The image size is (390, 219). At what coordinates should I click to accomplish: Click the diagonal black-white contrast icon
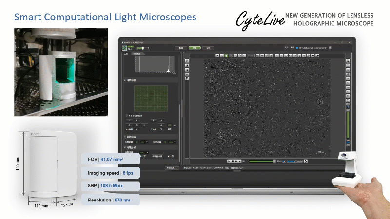[x=187, y=65]
